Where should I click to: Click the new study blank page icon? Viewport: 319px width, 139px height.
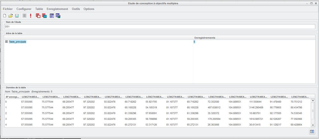pyautogui.click(x=4, y=16)
